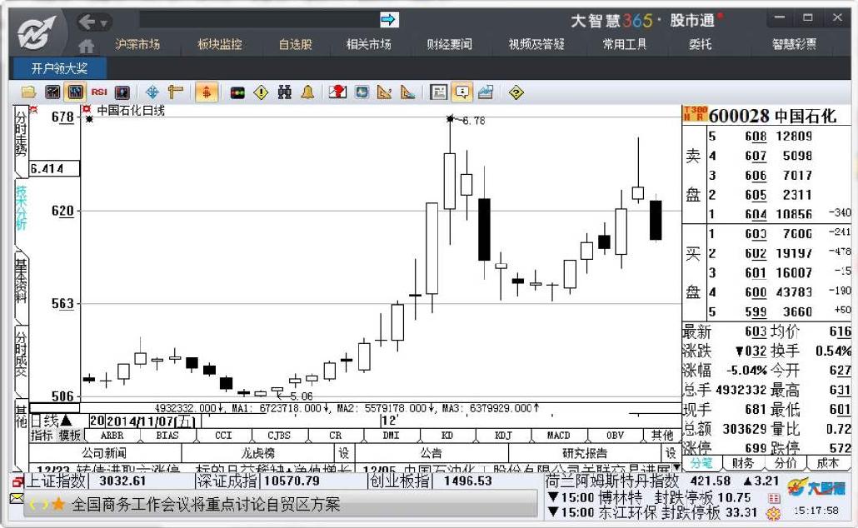Select the highlighted technical analysis chart icon
This screenshot has height=528, width=858.
point(76,92)
